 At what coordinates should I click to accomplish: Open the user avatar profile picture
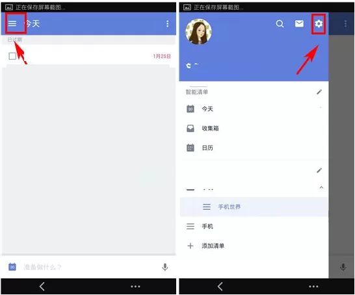point(198,32)
